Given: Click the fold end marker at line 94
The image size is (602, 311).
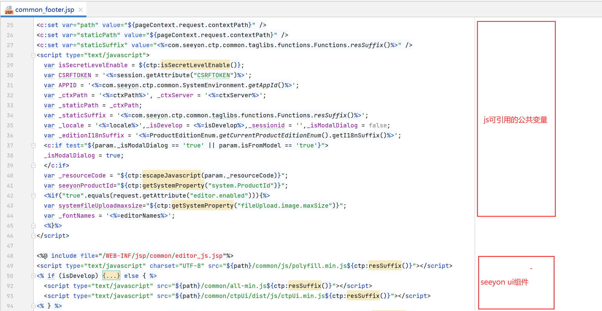Looking at the screenshot, I should pos(33,306).
